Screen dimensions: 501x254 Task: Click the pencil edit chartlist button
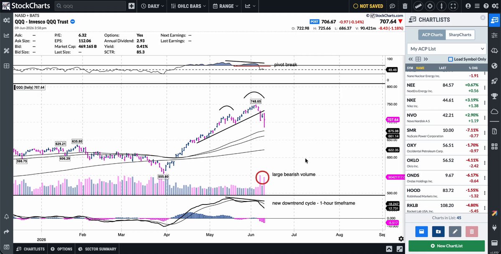point(455,232)
